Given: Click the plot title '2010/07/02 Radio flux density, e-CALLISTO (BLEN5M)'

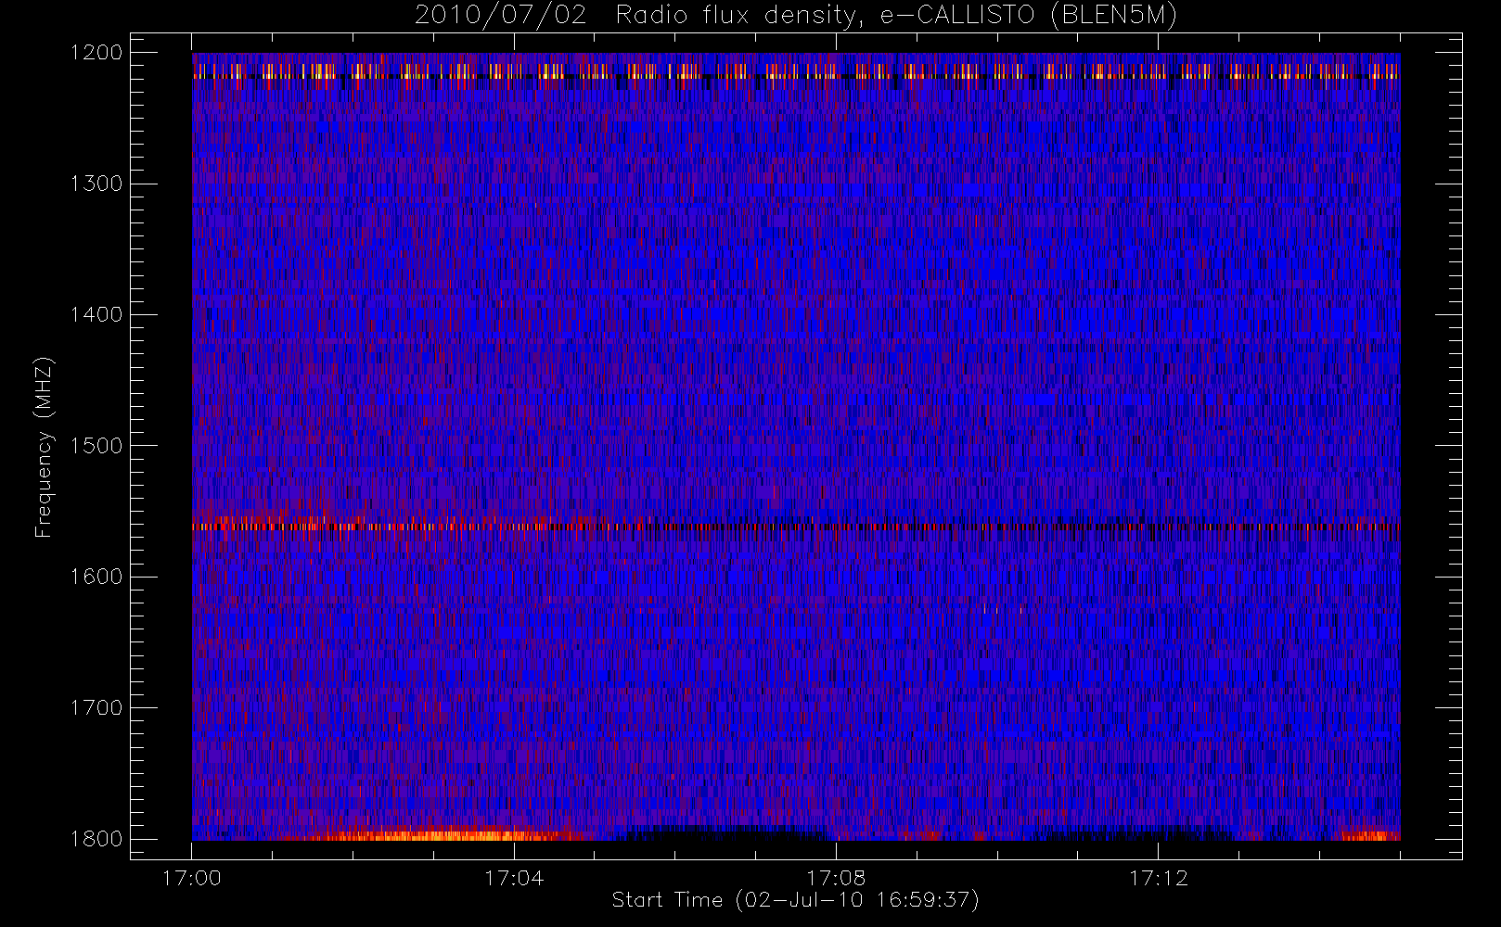Looking at the screenshot, I should (x=796, y=16).
